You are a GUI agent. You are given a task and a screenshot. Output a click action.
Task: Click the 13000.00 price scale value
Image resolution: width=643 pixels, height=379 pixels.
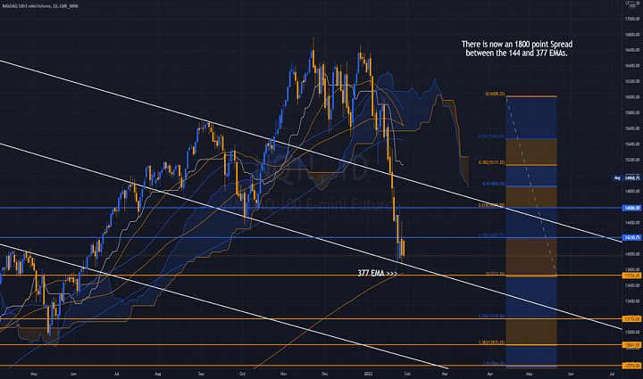click(632, 333)
